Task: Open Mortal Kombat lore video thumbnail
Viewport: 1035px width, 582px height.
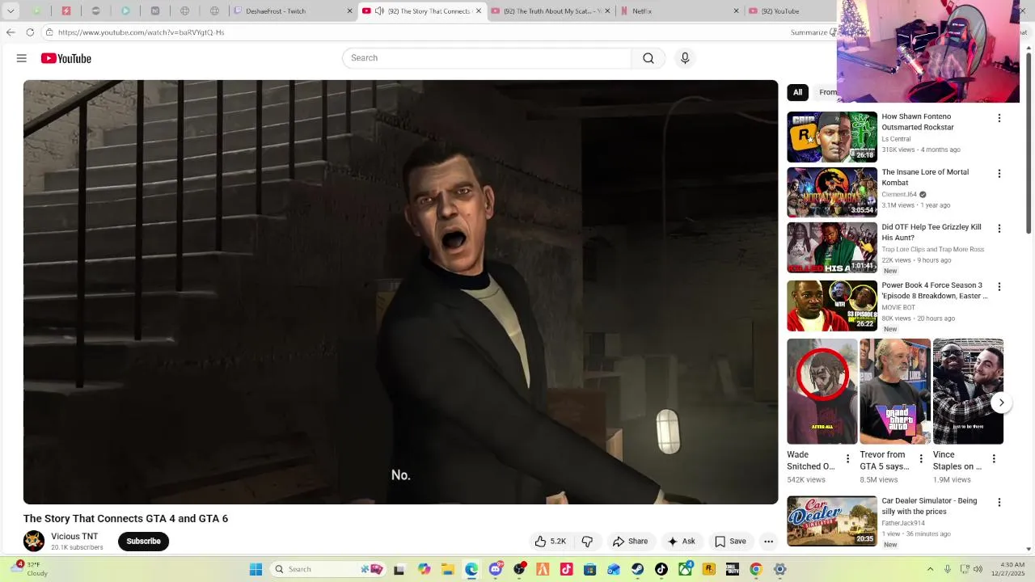Action: (x=832, y=192)
